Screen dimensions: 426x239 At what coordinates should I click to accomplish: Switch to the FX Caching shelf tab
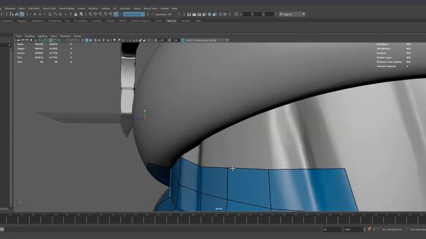click(81, 21)
